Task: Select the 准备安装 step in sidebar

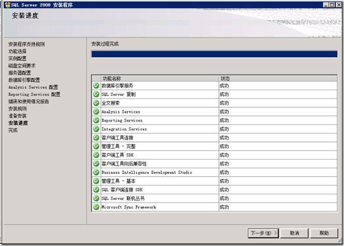Action: 18,116
